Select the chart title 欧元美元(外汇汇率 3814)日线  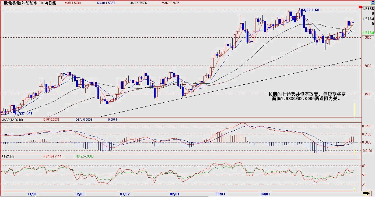click(30, 3)
